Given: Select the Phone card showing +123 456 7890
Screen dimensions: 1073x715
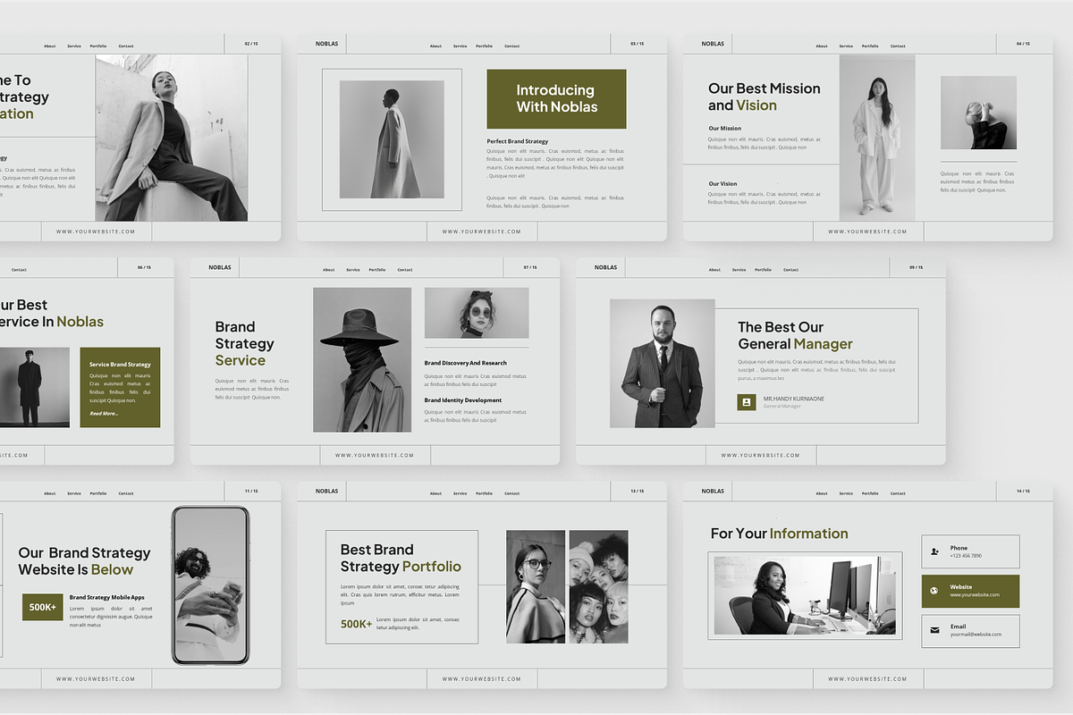Looking at the screenshot, I should (x=970, y=551).
